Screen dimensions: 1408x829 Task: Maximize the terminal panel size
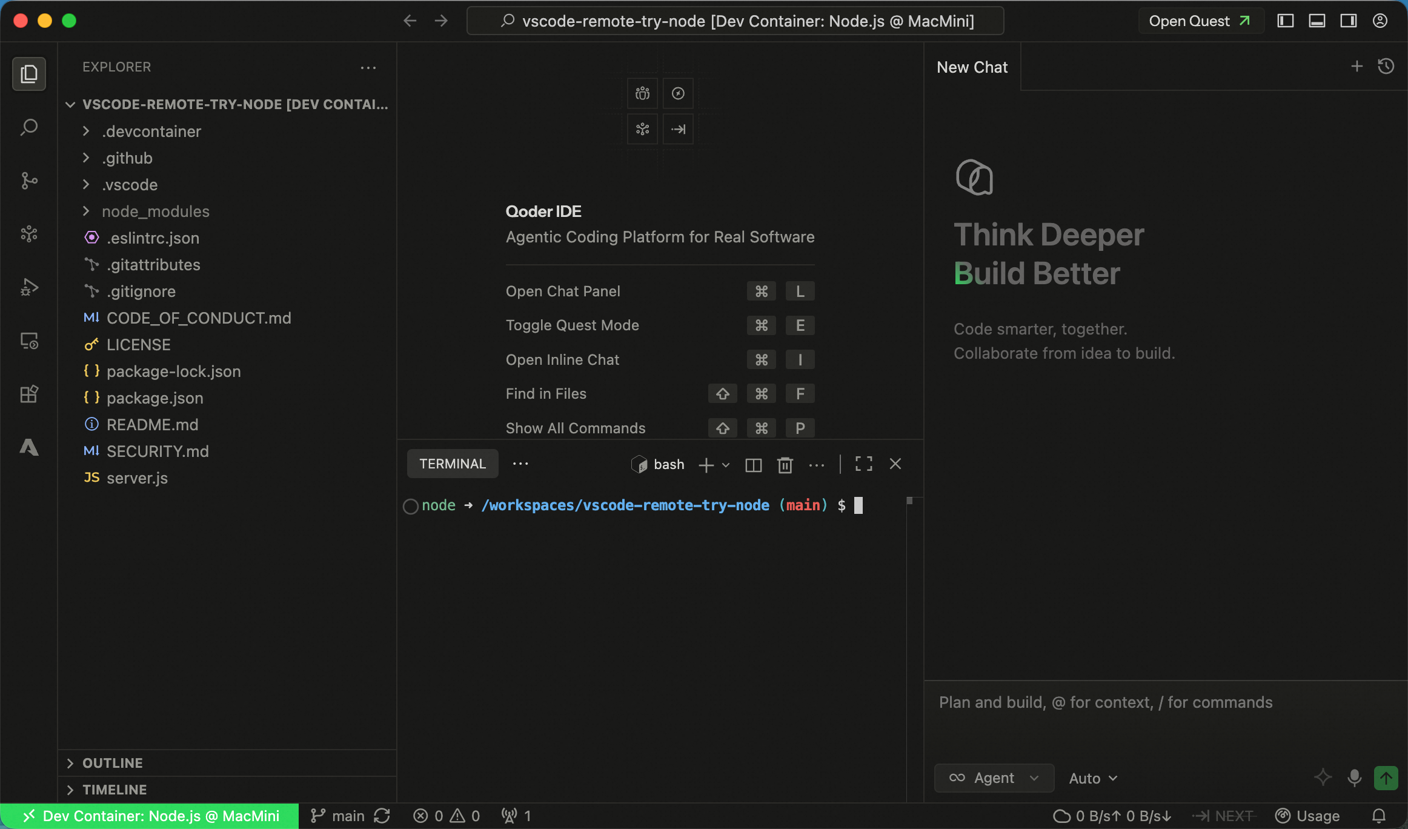[864, 464]
